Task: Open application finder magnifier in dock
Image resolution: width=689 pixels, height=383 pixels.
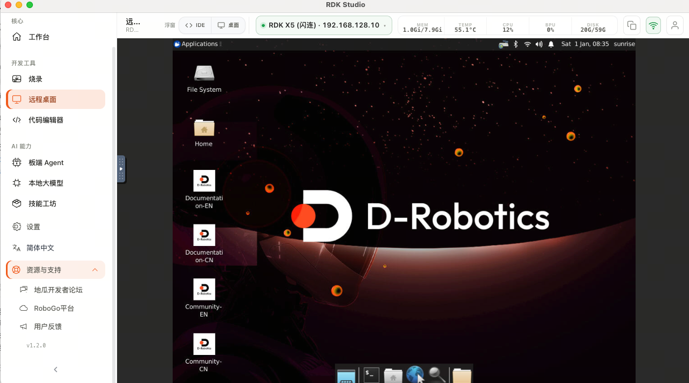Action: point(437,375)
